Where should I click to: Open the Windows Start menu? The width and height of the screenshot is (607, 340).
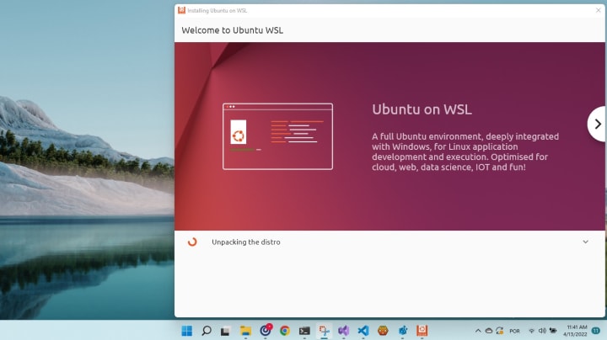187,331
